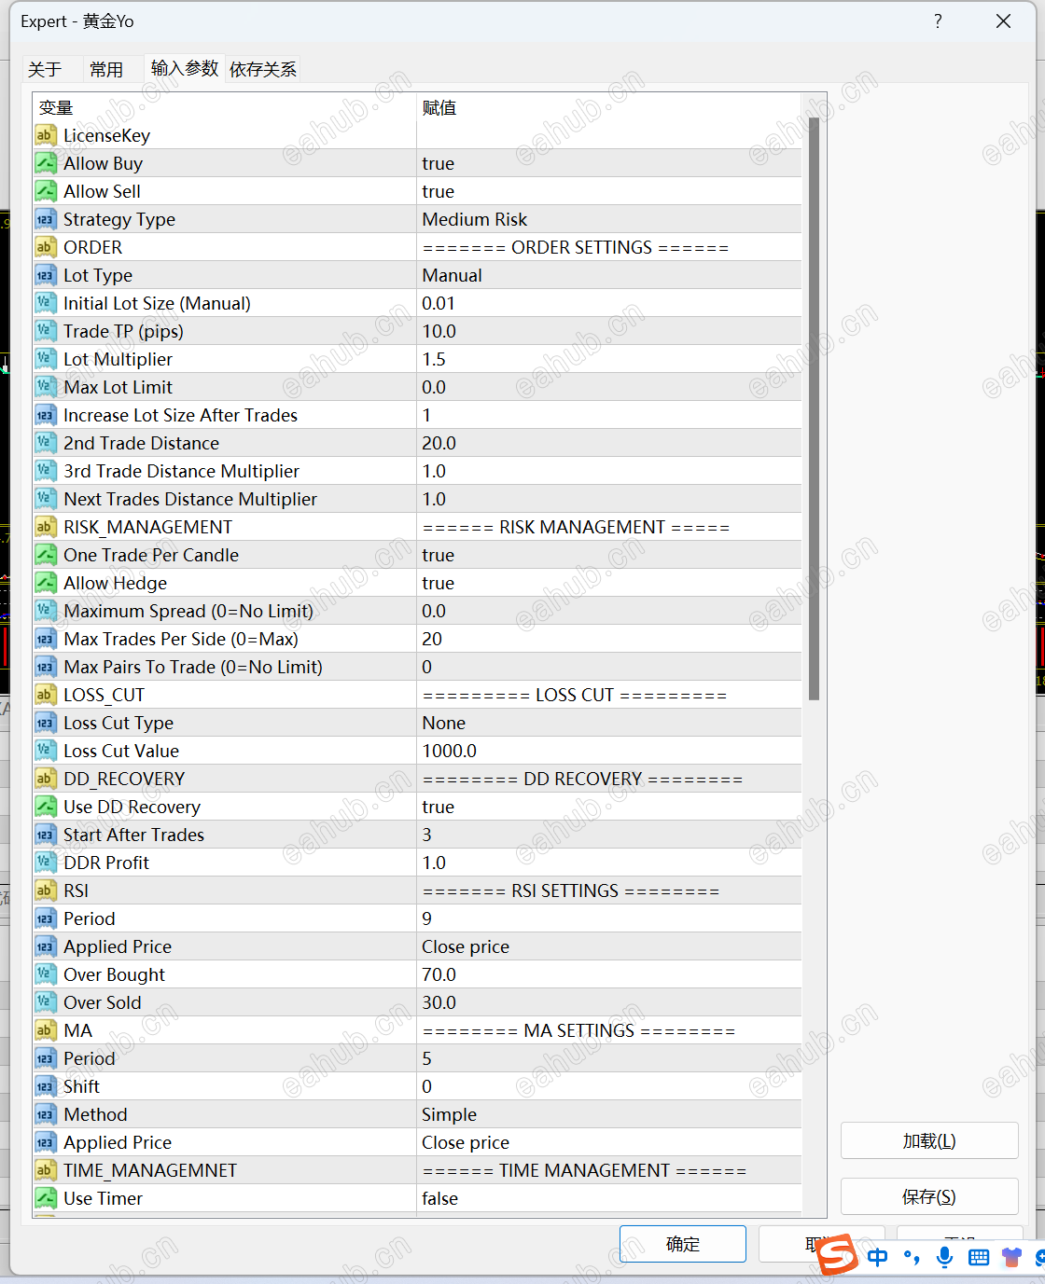Click the microphone icon in IME toolbar
Viewport: 1045px width, 1284px height.
(x=945, y=1257)
